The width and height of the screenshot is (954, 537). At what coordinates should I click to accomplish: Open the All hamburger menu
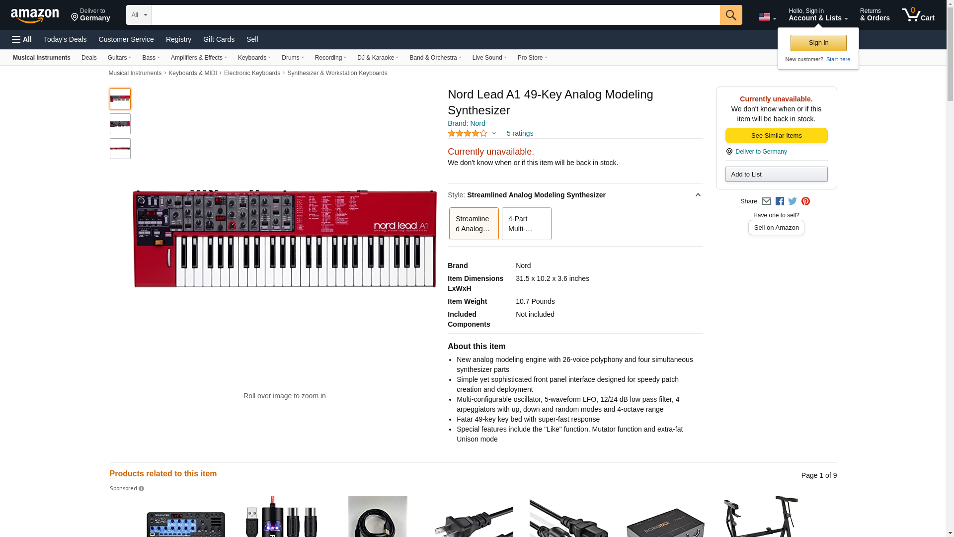tap(22, 39)
